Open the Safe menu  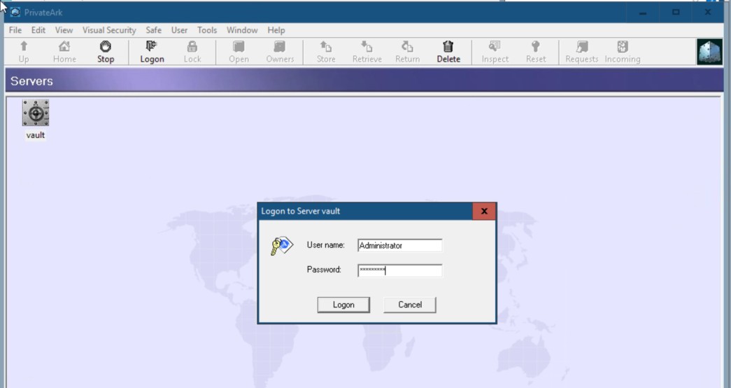click(x=153, y=30)
